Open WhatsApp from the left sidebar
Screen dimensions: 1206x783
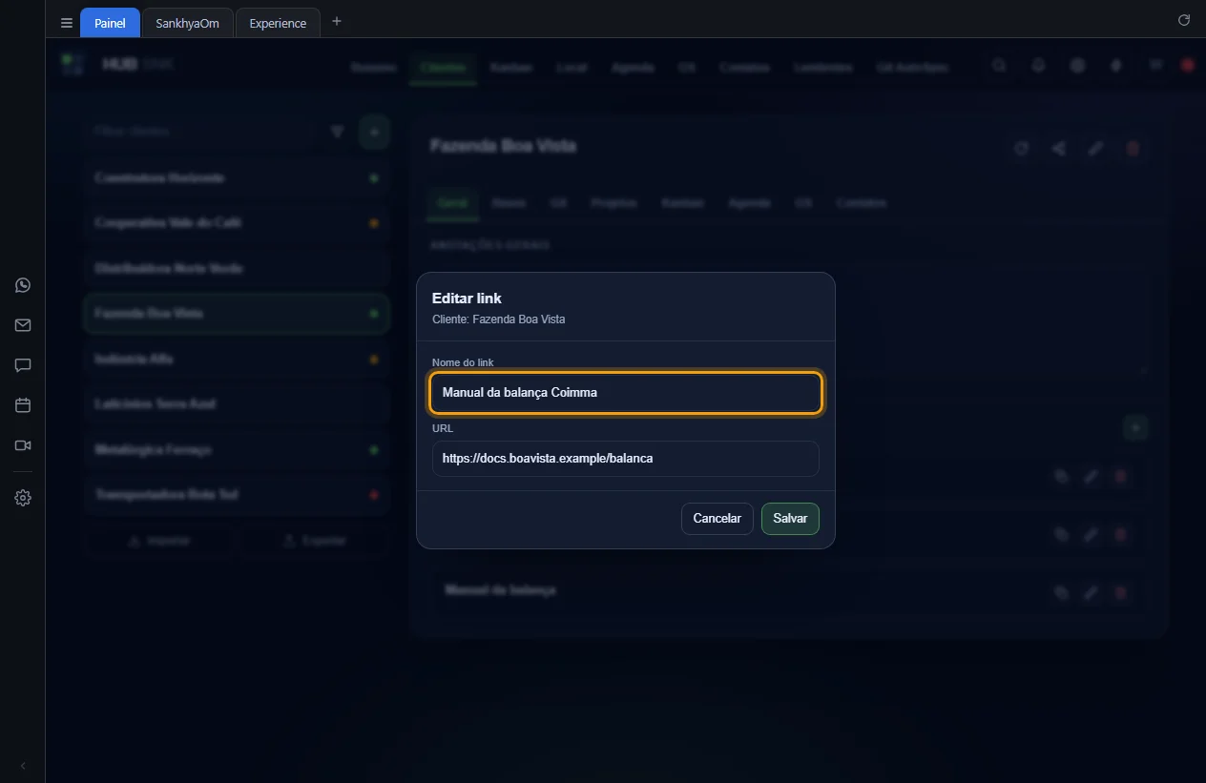point(23,285)
